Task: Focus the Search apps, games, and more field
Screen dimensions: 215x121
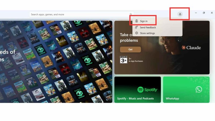Action: click(81, 15)
